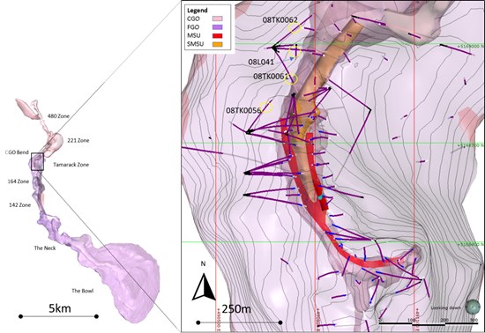Click the SMSU orange legend swatch
This screenshot has width=485, height=333.
tap(217, 44)
